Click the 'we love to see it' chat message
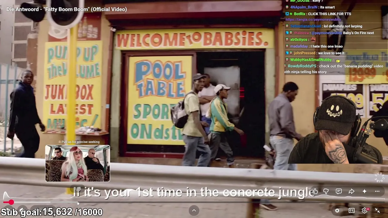The image size is (388, 218). (331, 53)
